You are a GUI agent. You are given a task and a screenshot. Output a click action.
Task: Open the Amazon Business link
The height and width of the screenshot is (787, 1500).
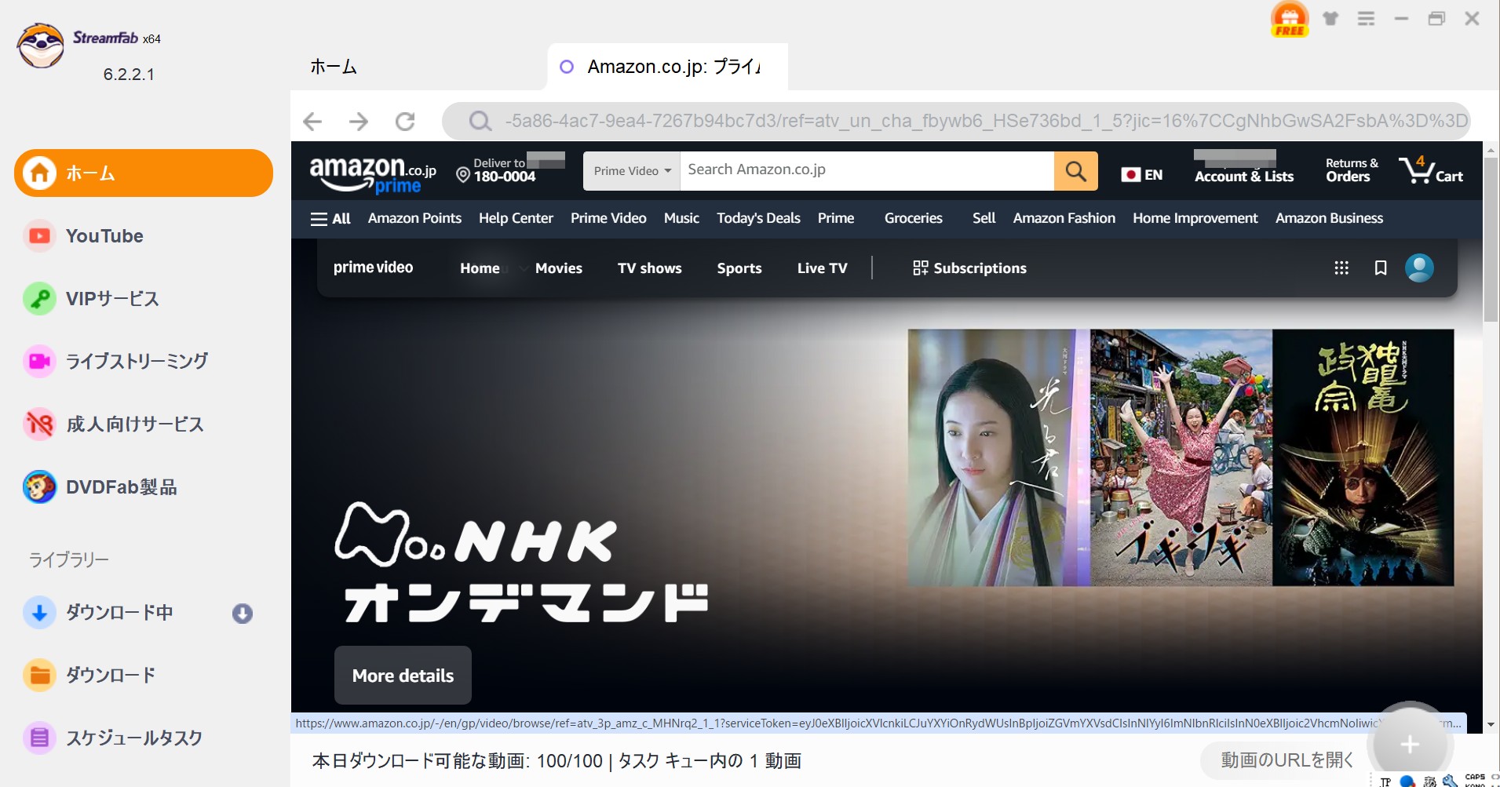[1329, 219]
